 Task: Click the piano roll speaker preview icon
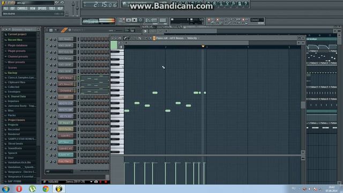coord(150,38)
